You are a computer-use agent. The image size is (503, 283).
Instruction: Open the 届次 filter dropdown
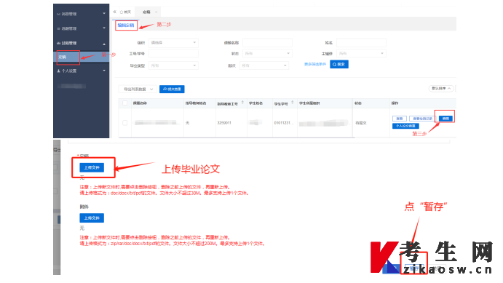click(264, 65)
